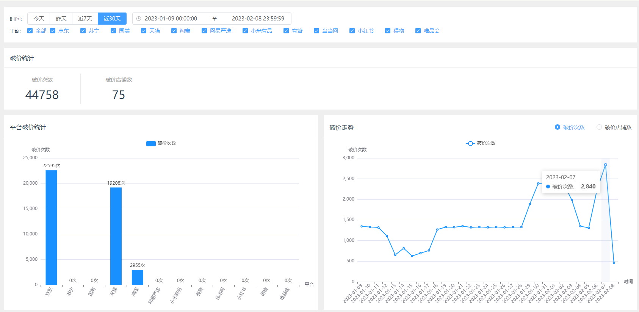
Task: Select the 昨天 time tab
Action: 61,19
